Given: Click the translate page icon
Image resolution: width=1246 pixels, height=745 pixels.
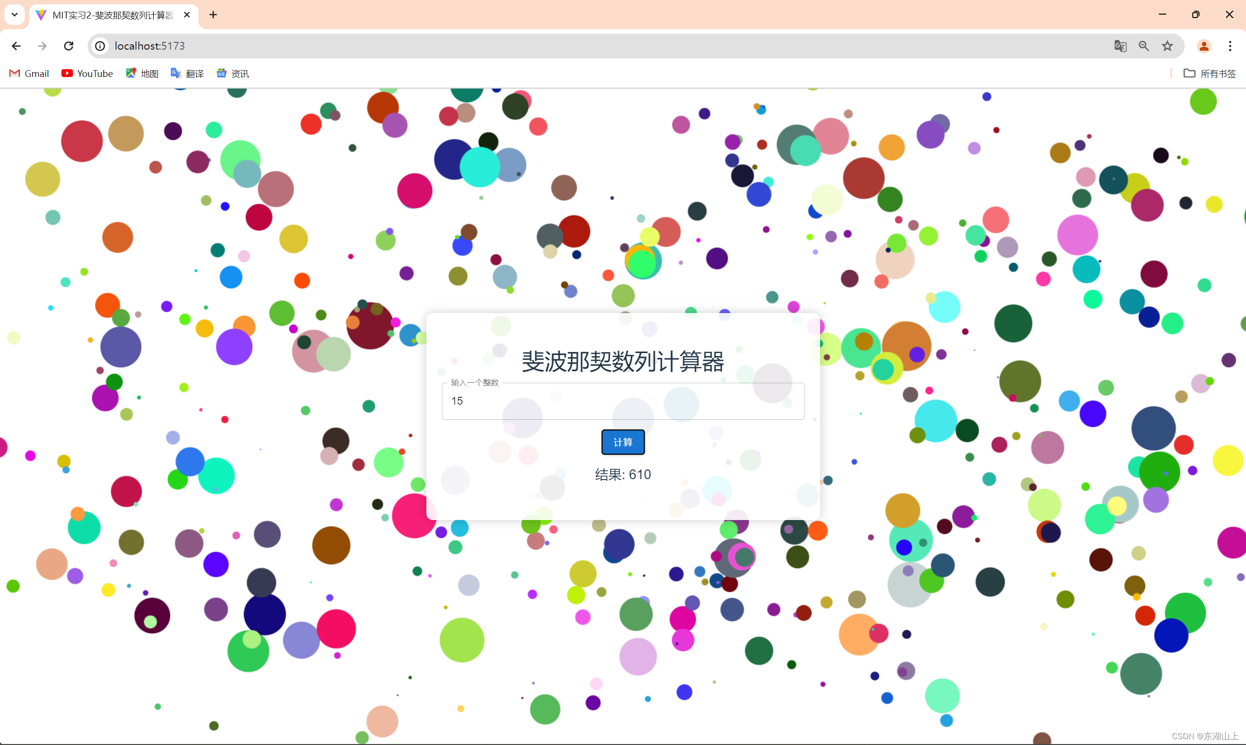Looking at the screenshot, I should [x=1120, y=46].
